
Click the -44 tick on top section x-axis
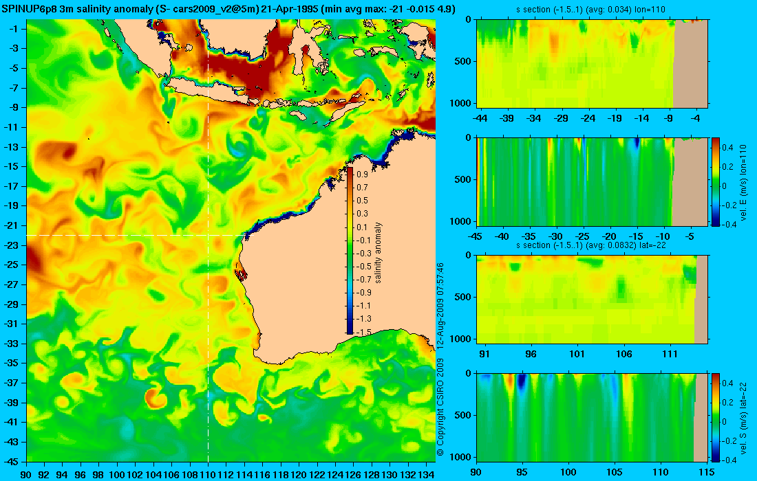coord(480,118)
